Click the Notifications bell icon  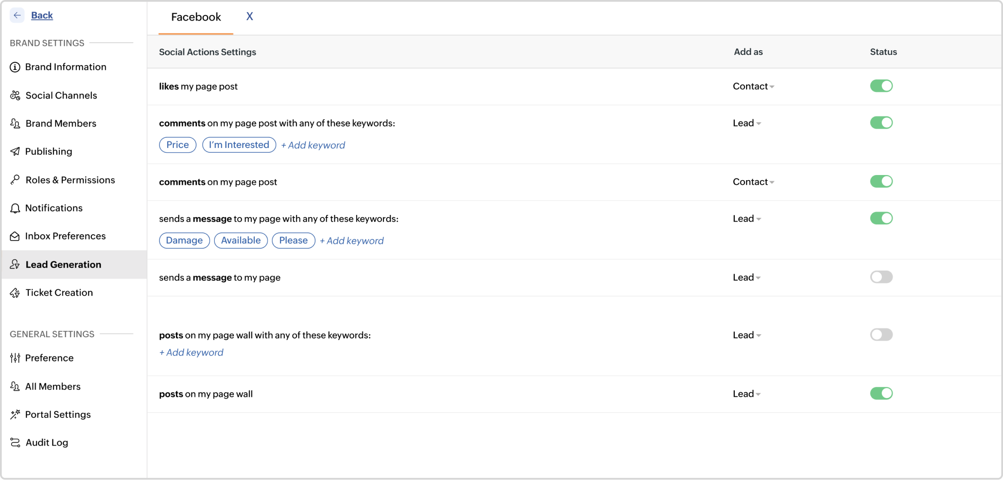click(x=15, y=208)
